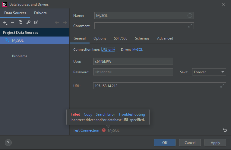
Task: Remove selected data source with minus icon
Action: [x=13, y=22]
